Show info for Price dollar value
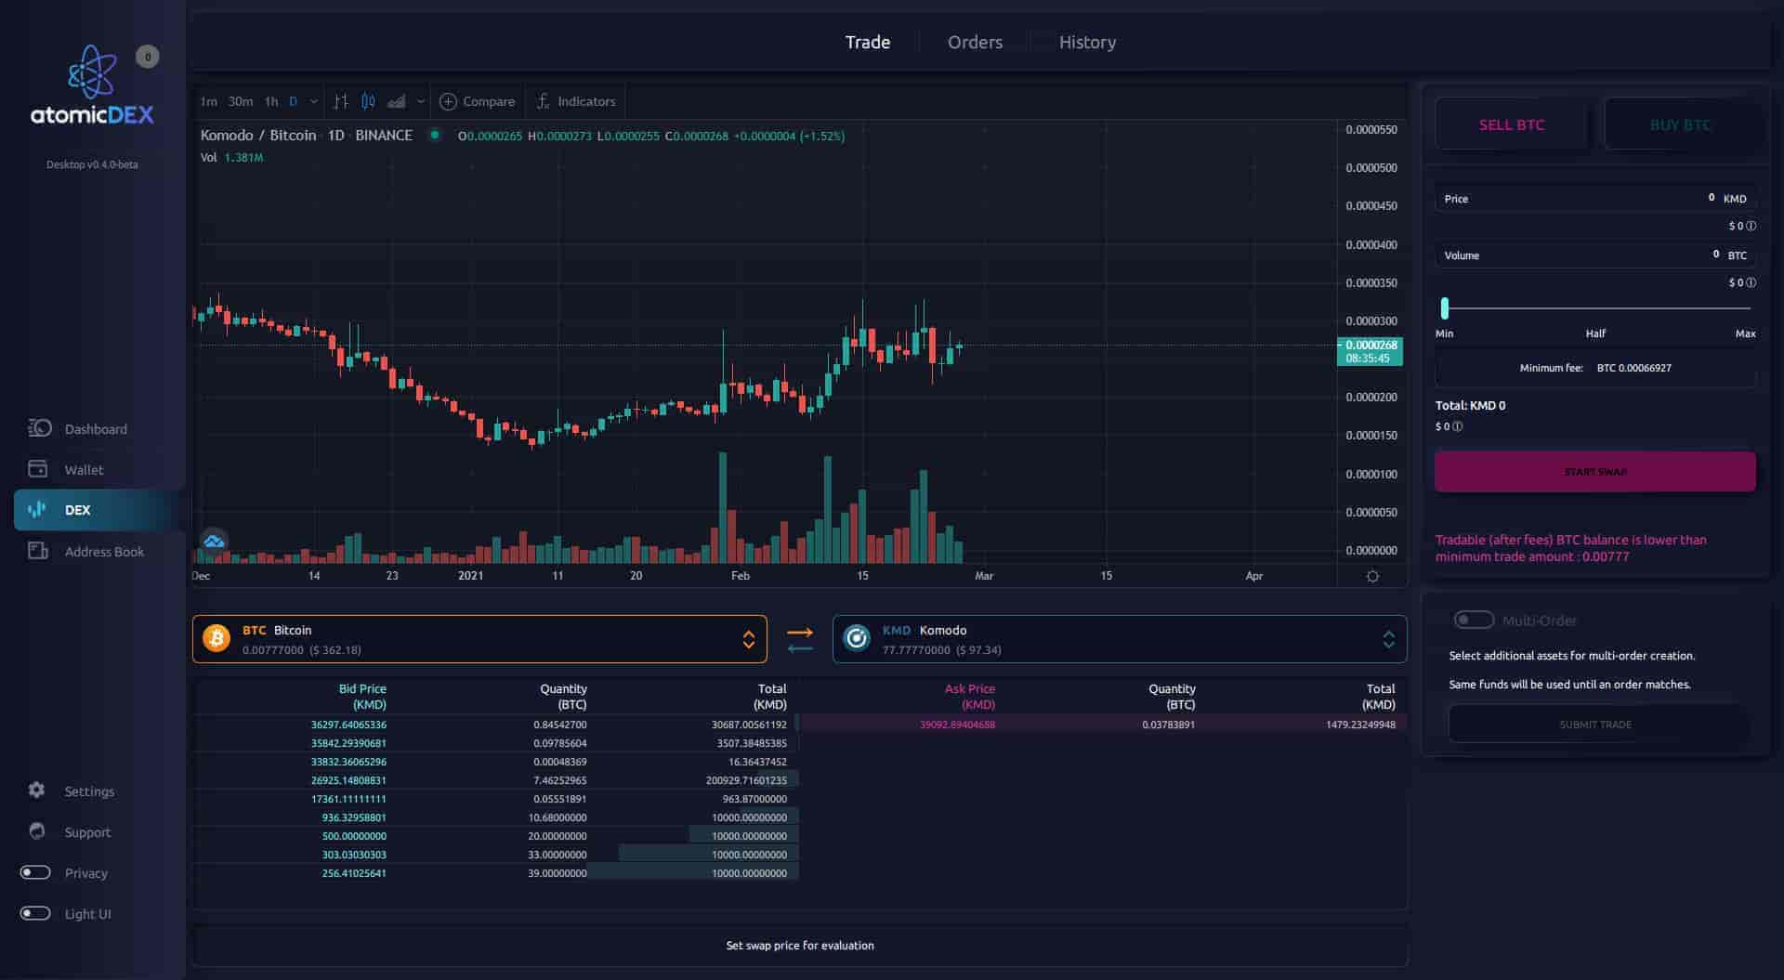1784x980 pixels. click(1751, 226)
